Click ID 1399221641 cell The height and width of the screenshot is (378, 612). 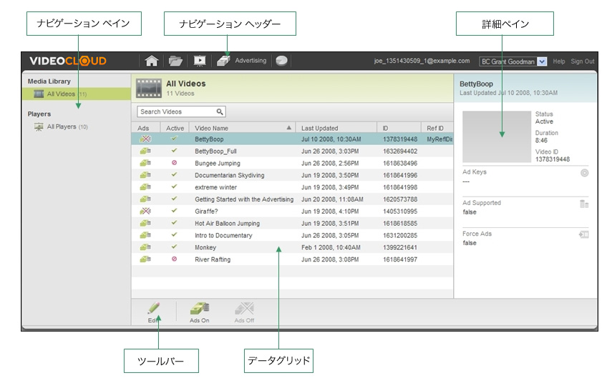click(400, 247)
